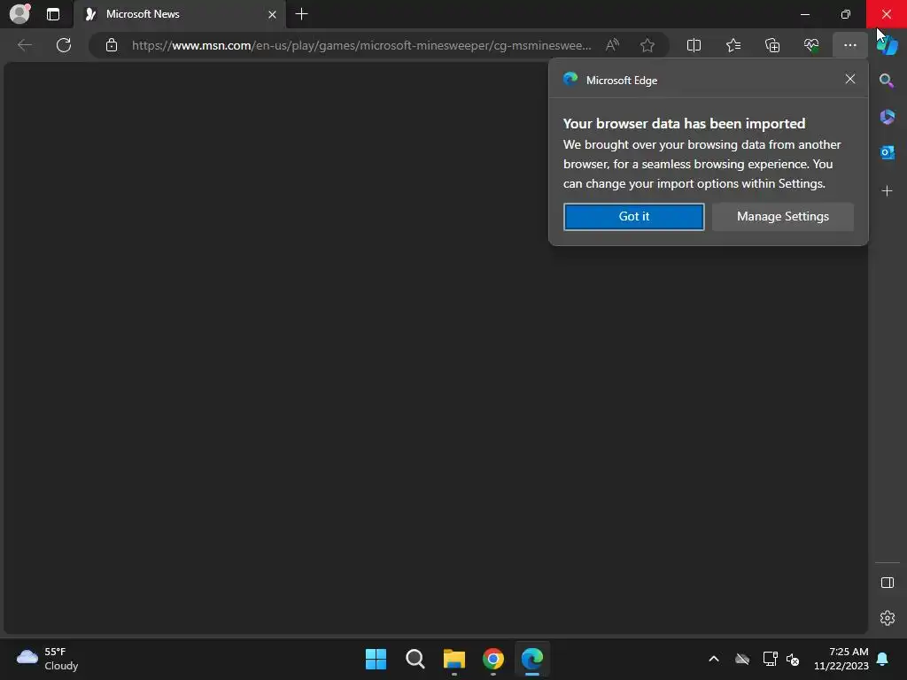This screenshot has width=907, height=680.
Task: Open Microsoft 365 sidebar app
Action: 887,117
